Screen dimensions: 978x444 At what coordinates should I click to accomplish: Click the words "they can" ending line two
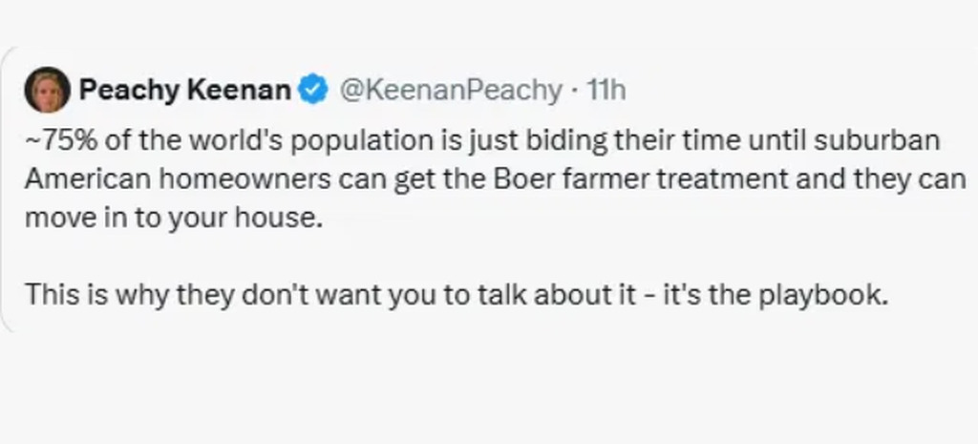tap(915, 179)
